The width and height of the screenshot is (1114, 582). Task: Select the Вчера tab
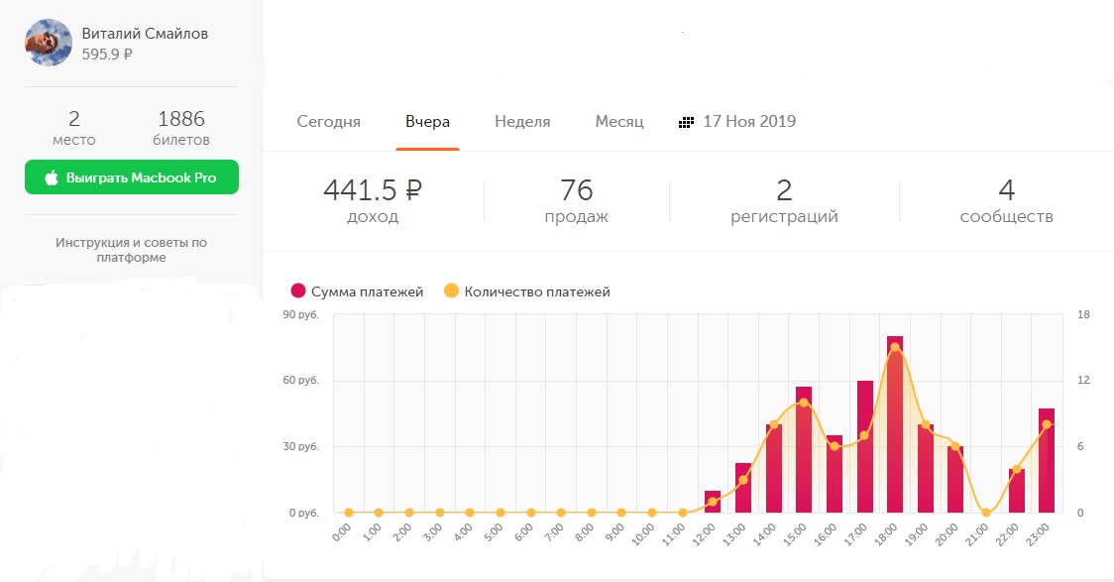click(x=427, y=122)
